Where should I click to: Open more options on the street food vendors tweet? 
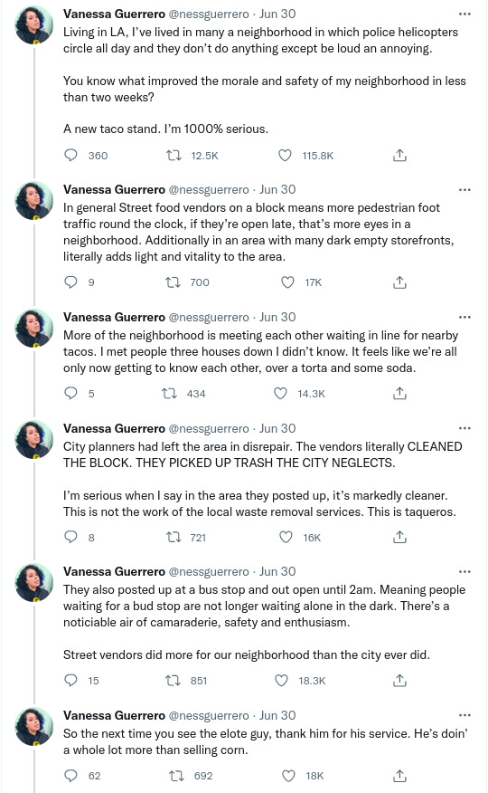tap(465, 190)
